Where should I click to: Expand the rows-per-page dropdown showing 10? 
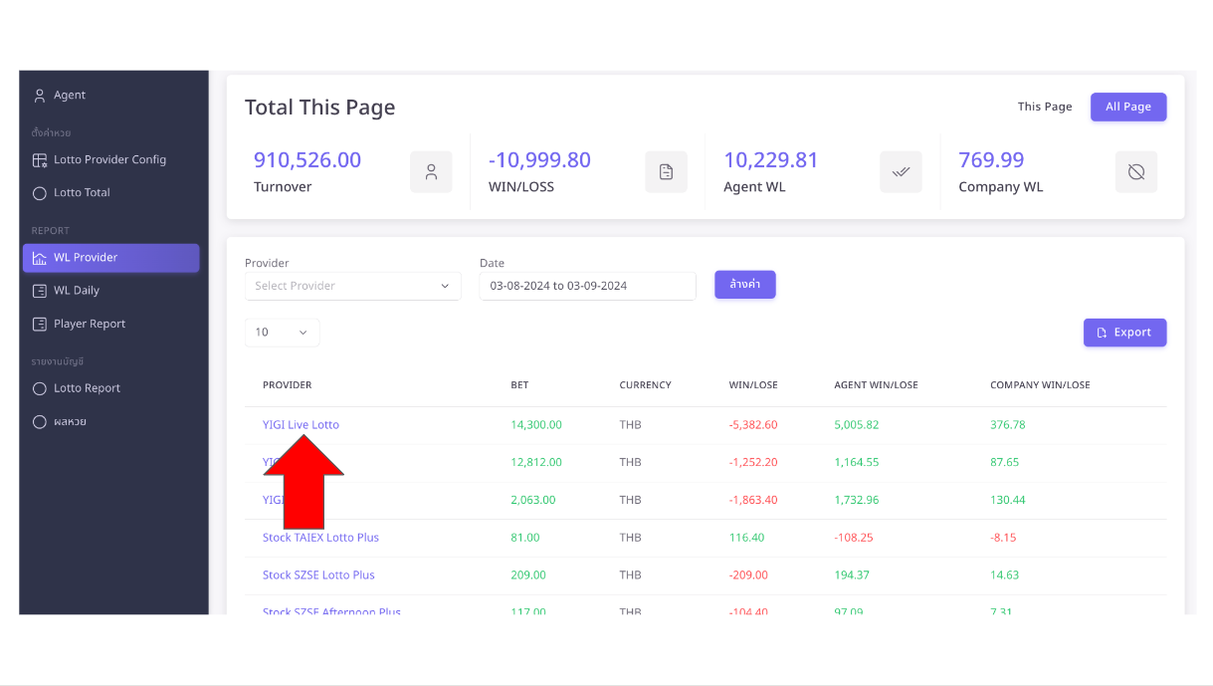pyautogui.click(x=282, y=333)
